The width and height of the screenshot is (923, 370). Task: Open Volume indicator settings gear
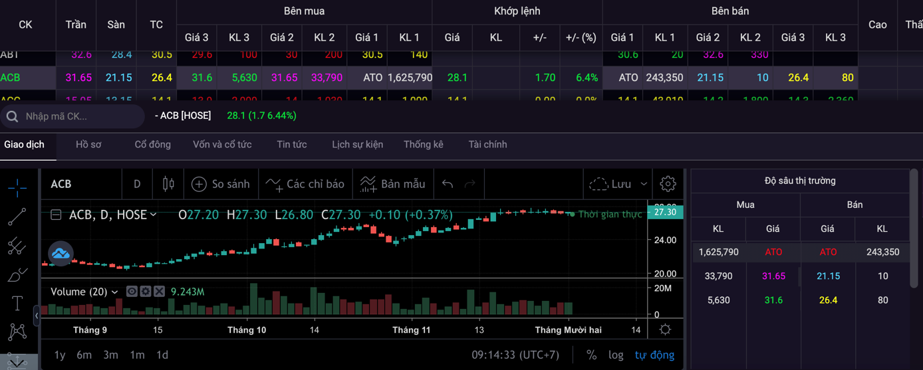146,292
